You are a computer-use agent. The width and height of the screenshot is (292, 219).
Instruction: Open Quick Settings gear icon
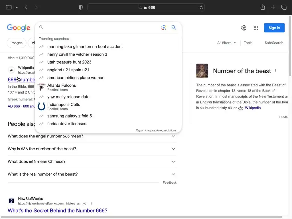tap(244, 28)
